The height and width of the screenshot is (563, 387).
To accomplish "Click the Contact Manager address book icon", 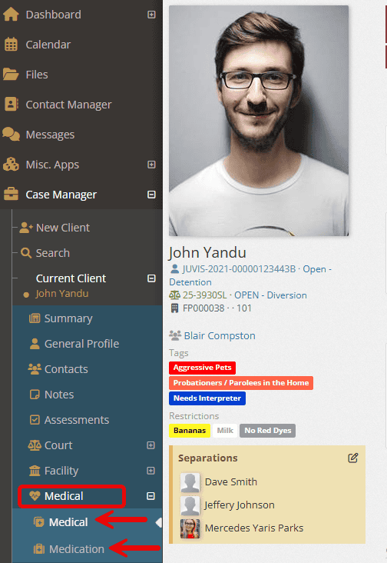I will click(x=11, y=104).
